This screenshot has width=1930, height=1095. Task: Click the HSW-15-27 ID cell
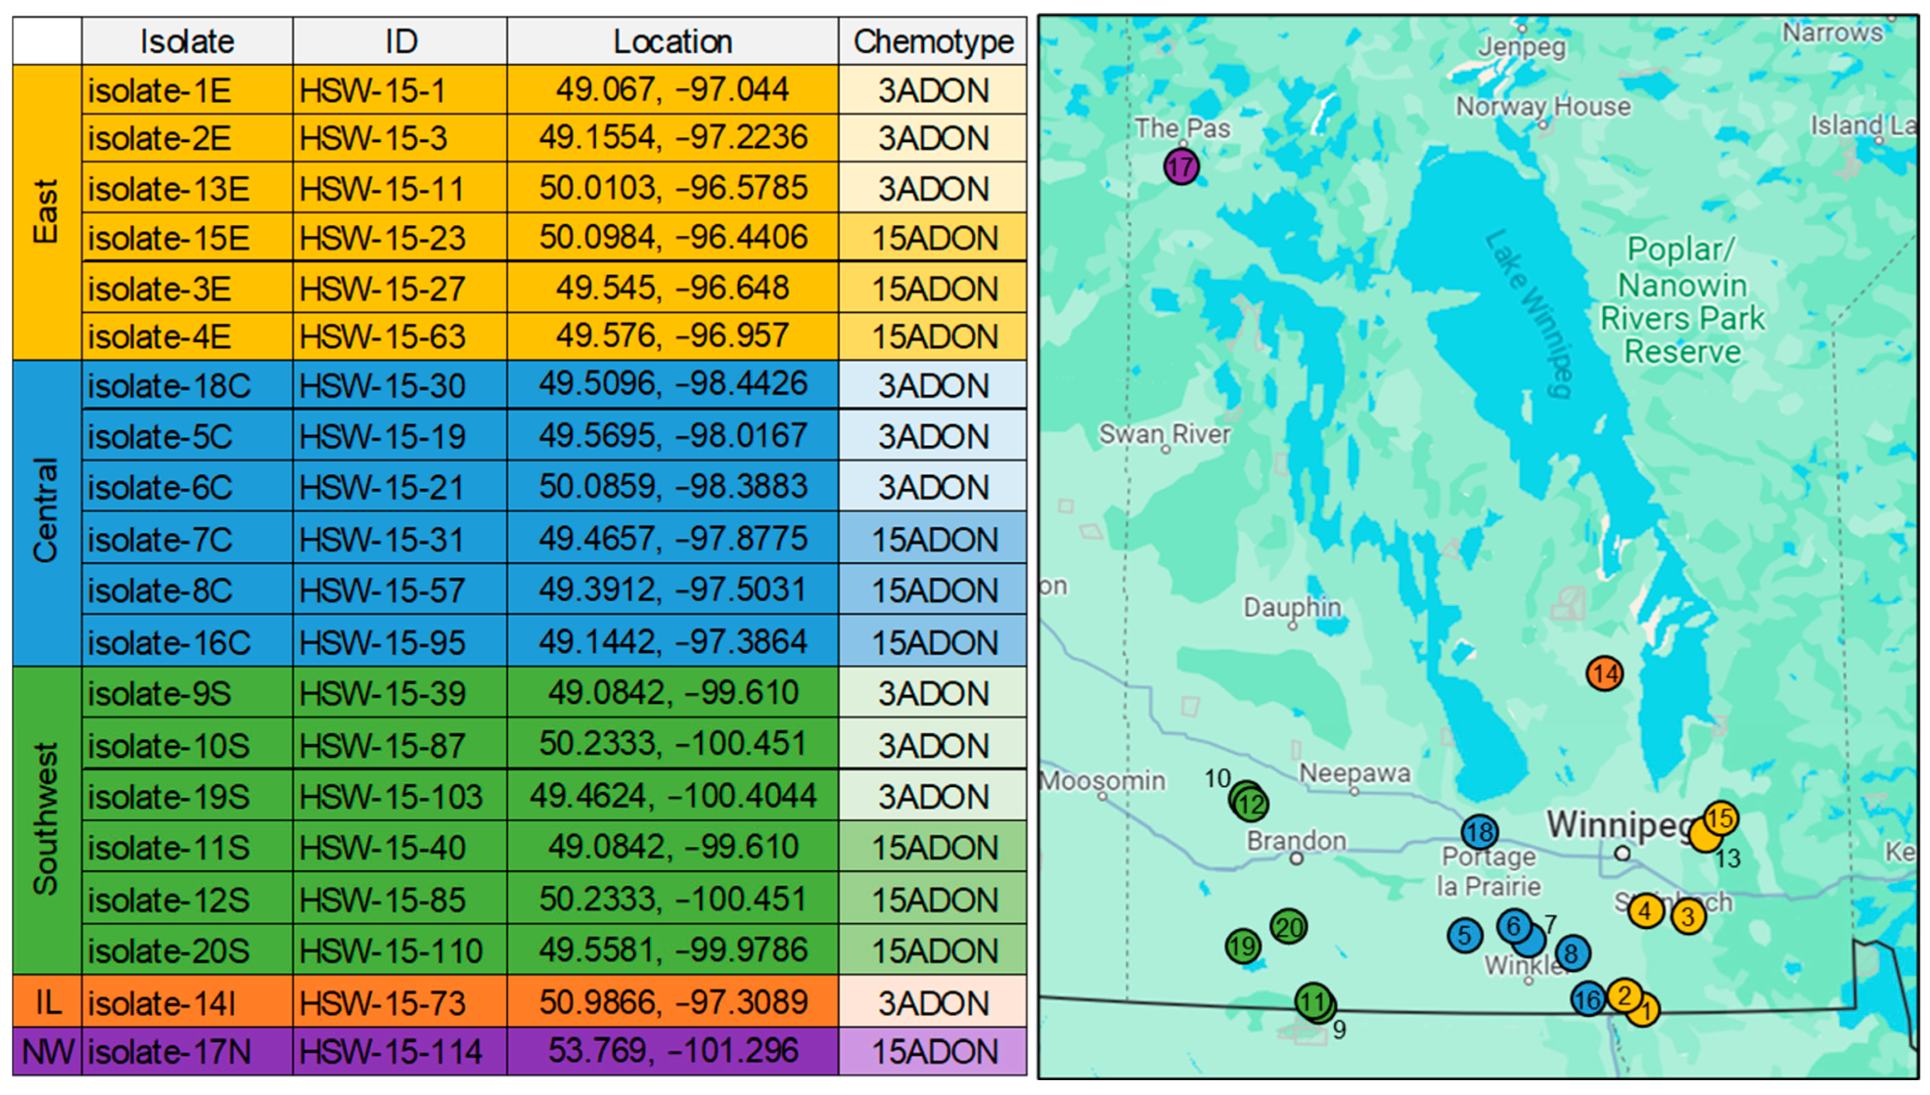click(401, 288)
